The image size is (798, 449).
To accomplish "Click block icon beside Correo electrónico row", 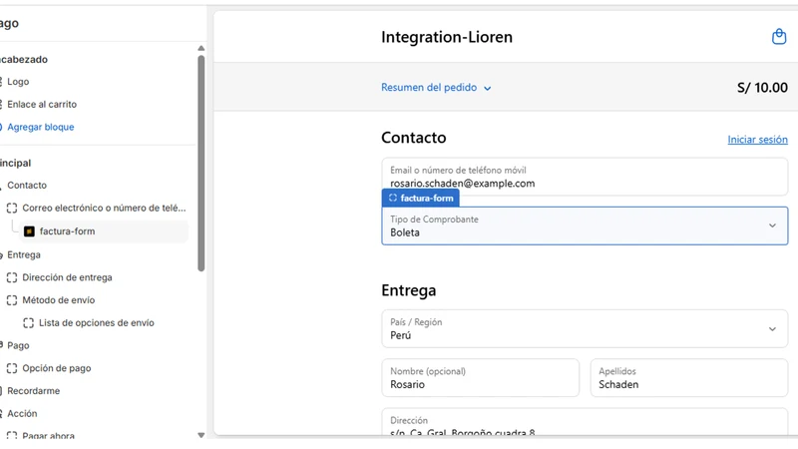I will tap(12, 209).
